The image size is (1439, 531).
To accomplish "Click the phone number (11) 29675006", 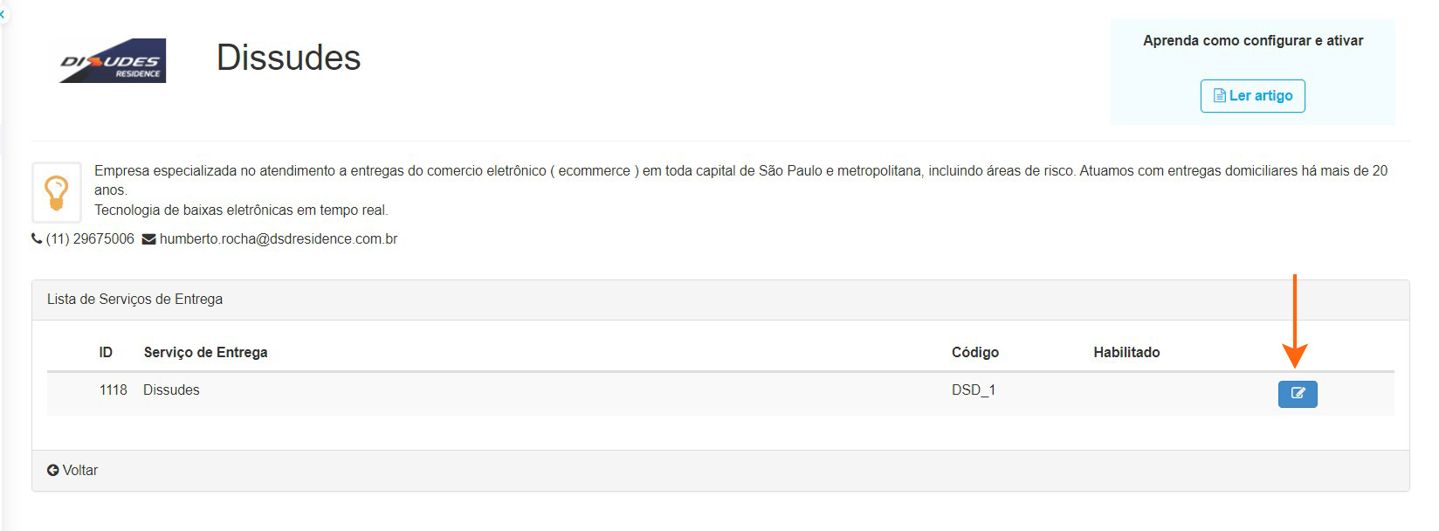I will [90, 239].
